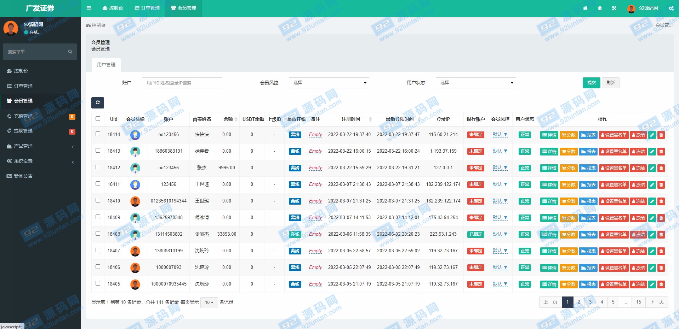Click the hamburger menu toggle icon
679x329 pixels.
89,8
